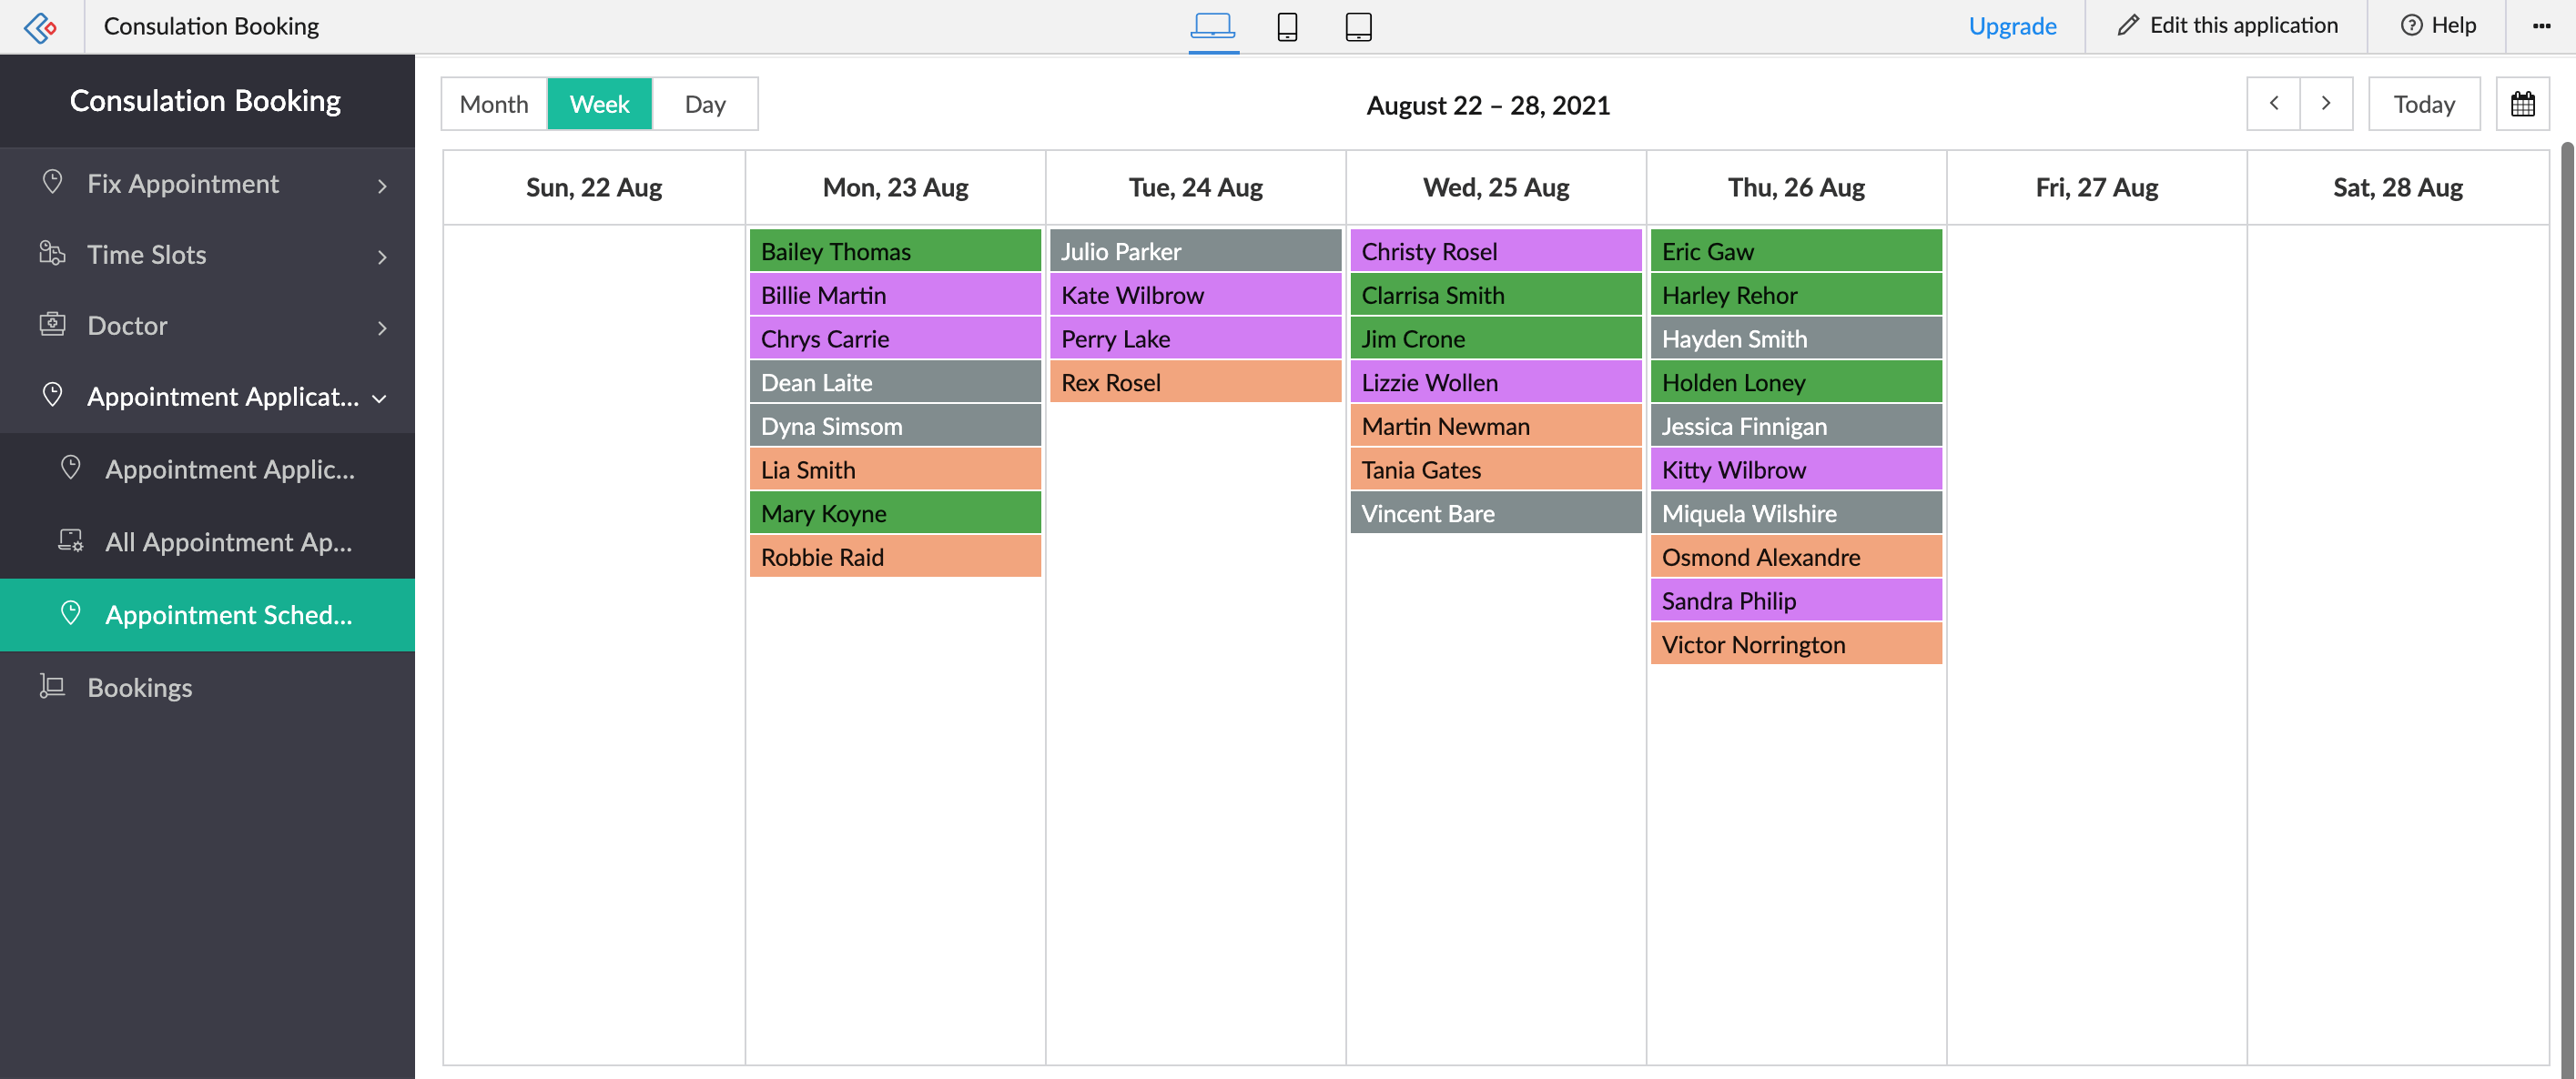This screenshot has height=1079, width=2576.
Task: Open Holden Loney appointment
Action: (1796, 381)
